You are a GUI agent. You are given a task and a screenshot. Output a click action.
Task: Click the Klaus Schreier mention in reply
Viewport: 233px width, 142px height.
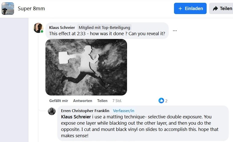(76, 117)
